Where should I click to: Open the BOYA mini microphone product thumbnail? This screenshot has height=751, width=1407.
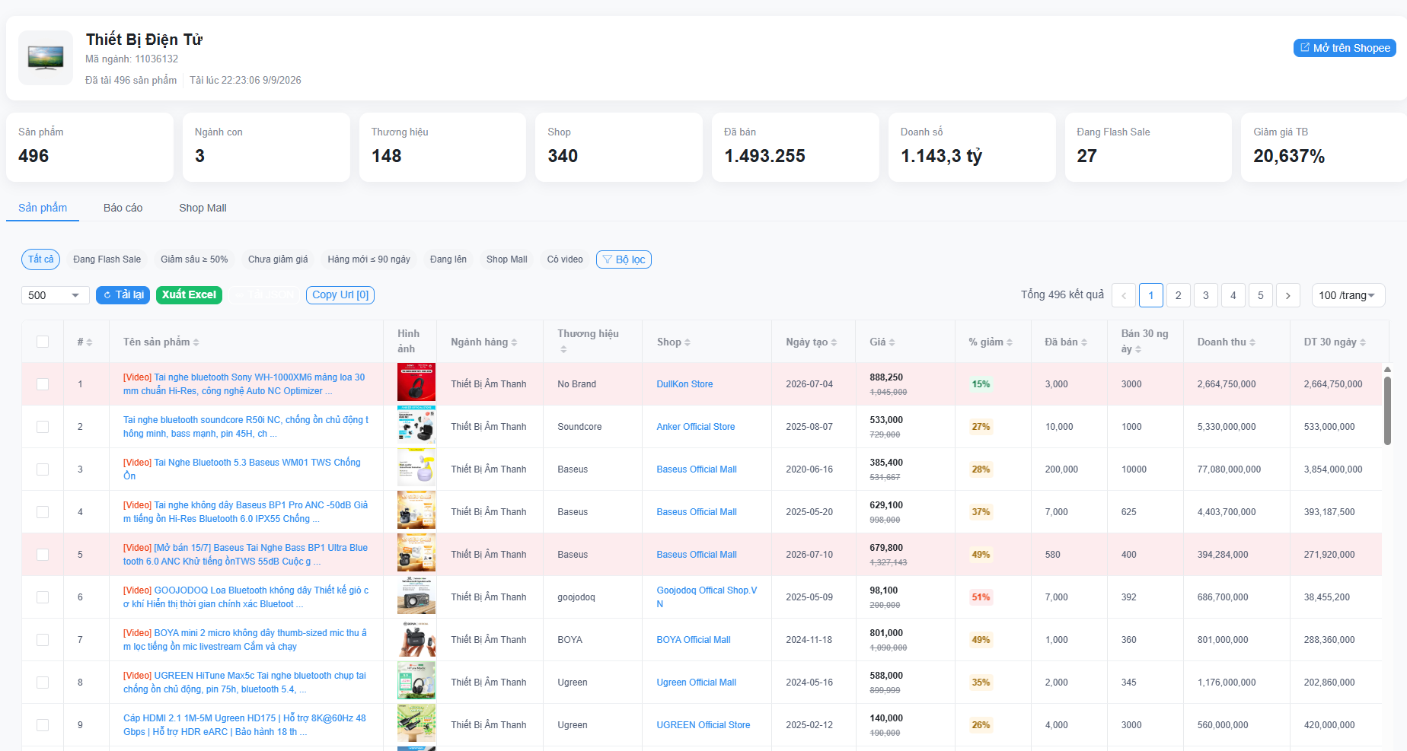tap(416, 639)
